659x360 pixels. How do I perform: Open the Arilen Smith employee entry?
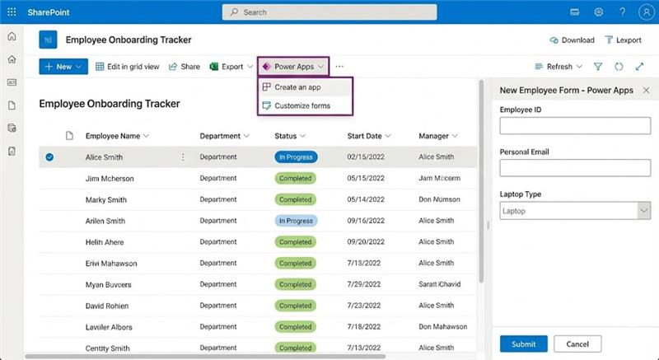pos(105,221)
